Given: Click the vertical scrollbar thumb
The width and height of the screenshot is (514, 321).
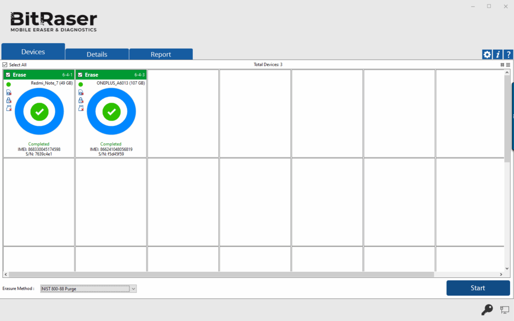Looking at the screenshot, I should click(x=507, y=118).
